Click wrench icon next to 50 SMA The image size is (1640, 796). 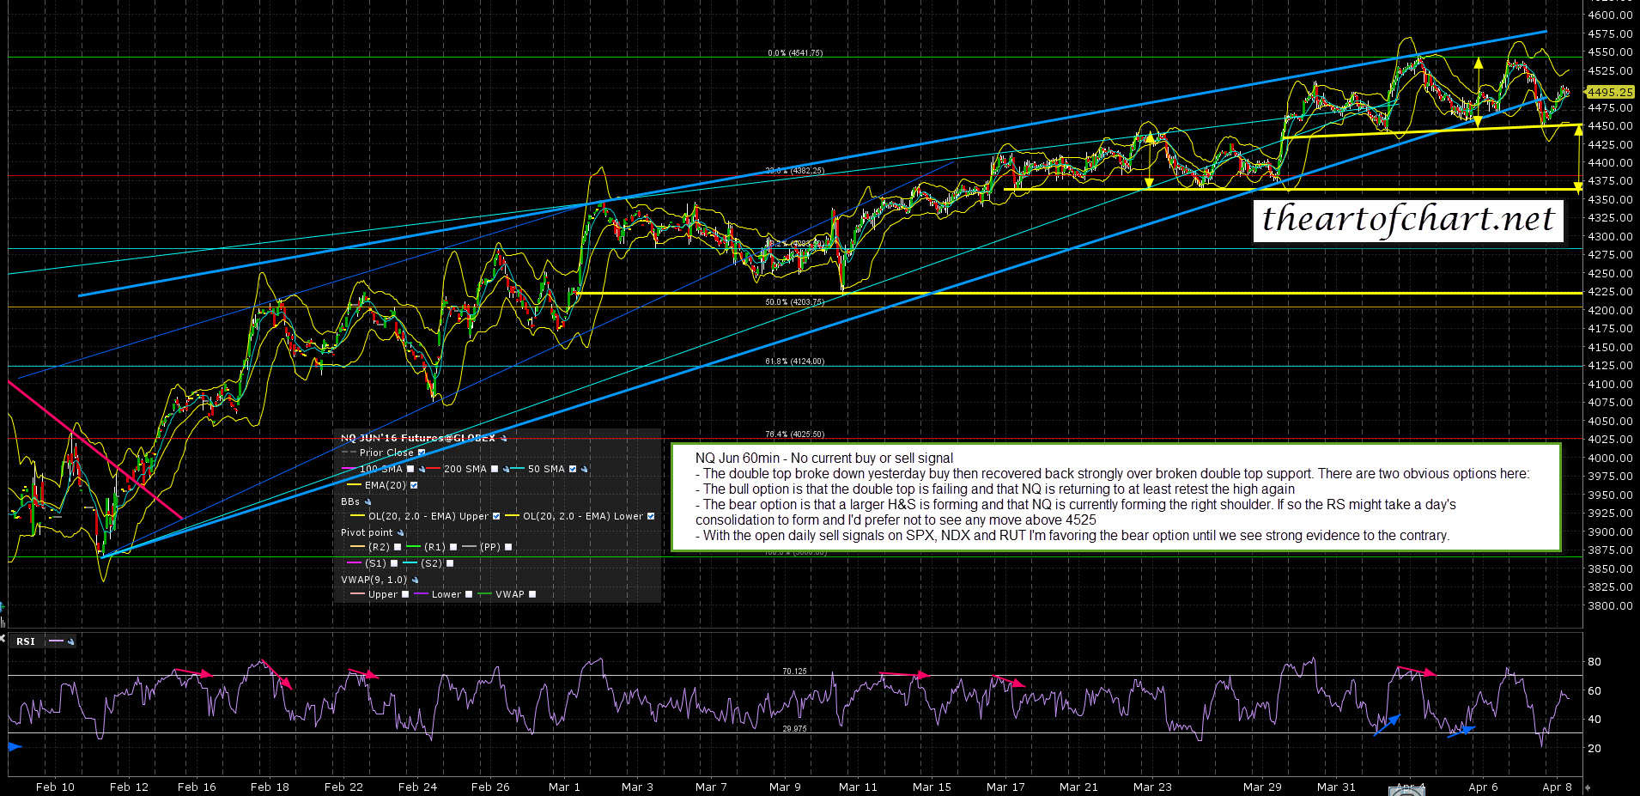click(585, 469)
